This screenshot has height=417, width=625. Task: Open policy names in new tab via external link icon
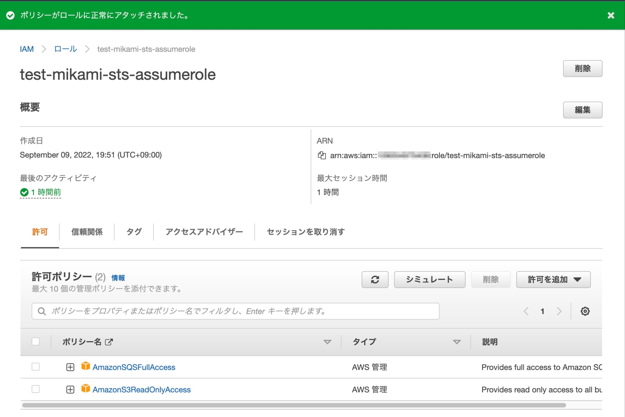coord(109,342)
